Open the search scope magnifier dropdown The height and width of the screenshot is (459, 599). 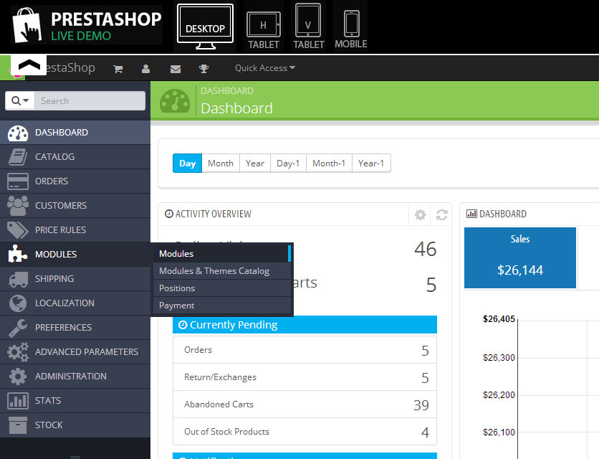20,100
